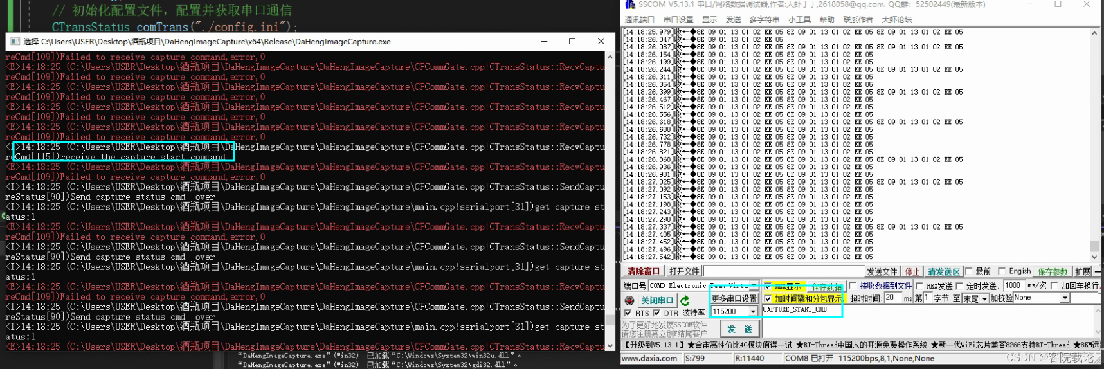
Task: Click the 1000 ms/次 interval input field
Action: coord(1014,285)
